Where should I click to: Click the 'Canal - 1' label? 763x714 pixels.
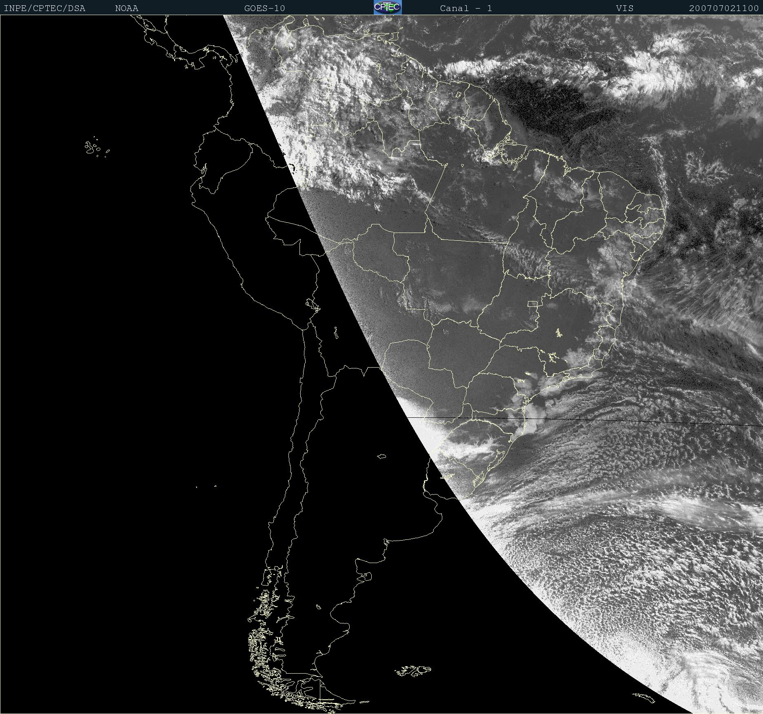[466, 9]
